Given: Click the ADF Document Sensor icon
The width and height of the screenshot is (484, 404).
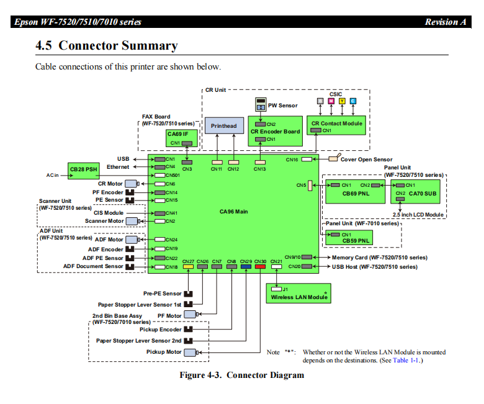Looking at the screenshot, I should pos(130,267).
